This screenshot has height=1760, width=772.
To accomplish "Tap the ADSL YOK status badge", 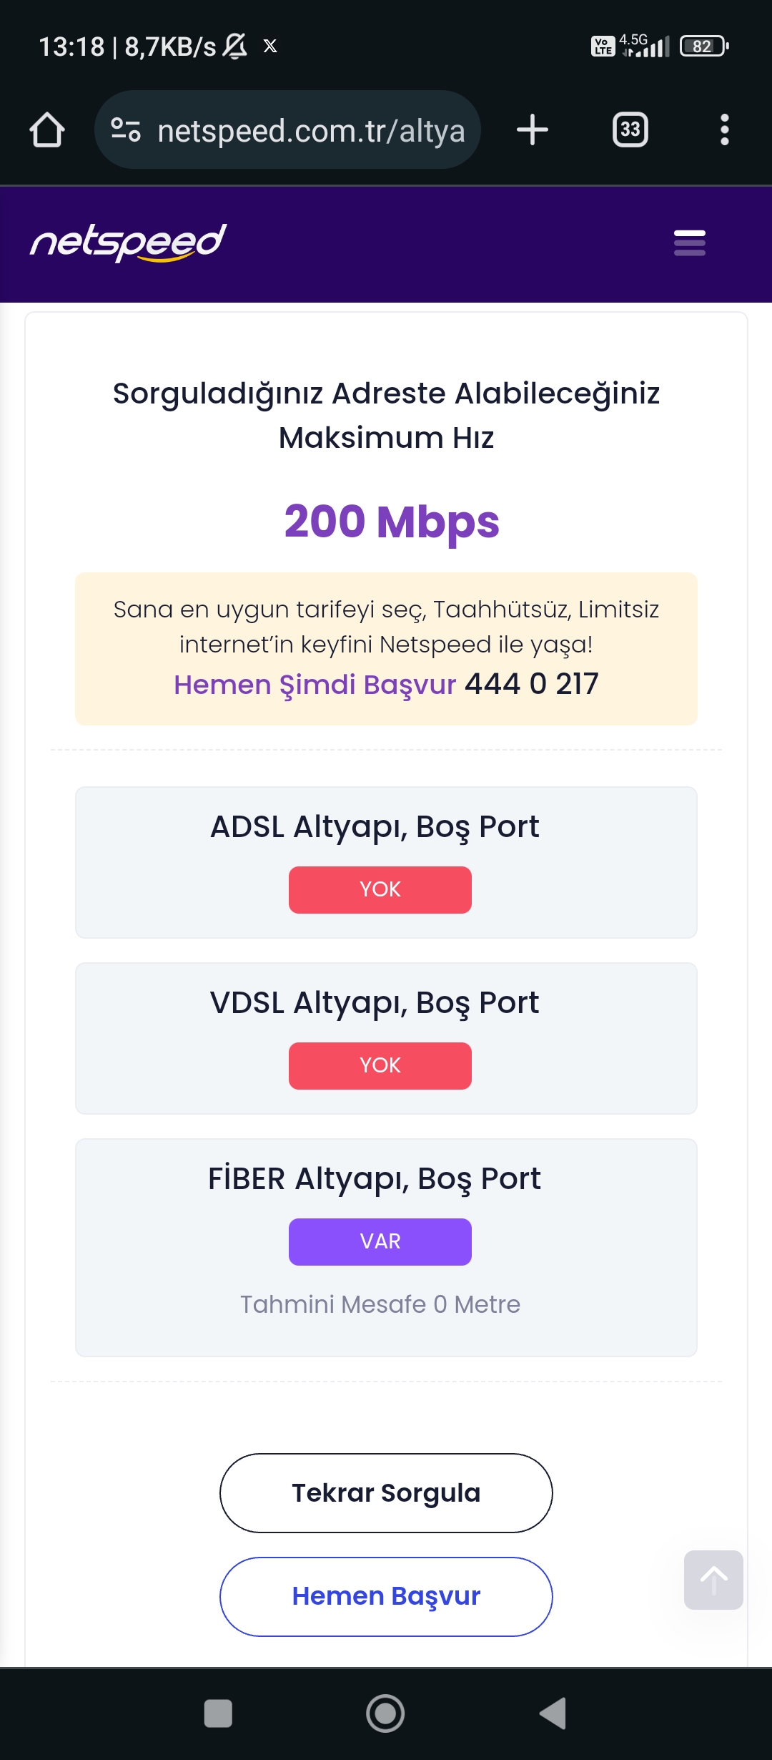I will [x=380, y=889].
